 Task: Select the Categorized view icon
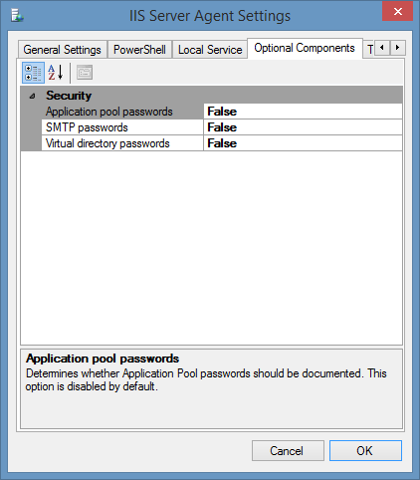pyautogui.click(x=33, y=73)
